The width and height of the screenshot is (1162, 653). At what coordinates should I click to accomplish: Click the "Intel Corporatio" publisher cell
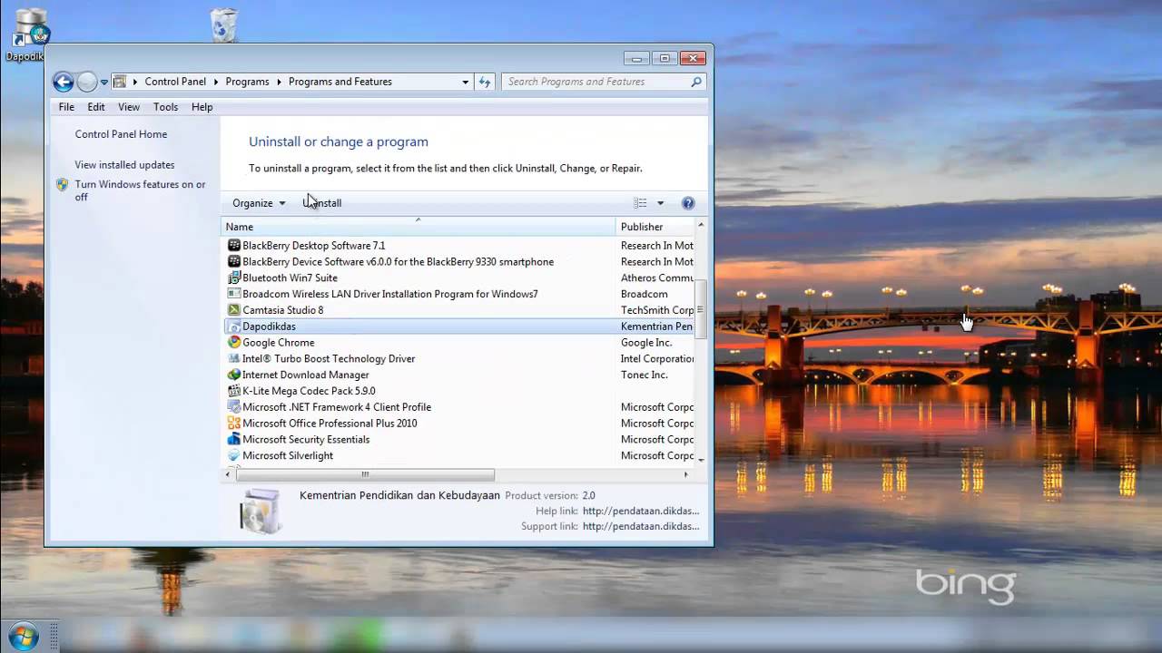click(x=657, y=359)
